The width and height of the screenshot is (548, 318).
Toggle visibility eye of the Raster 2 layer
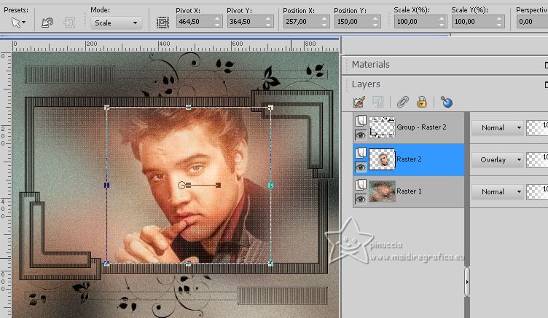pyautogui.click(x=360, y=167)
